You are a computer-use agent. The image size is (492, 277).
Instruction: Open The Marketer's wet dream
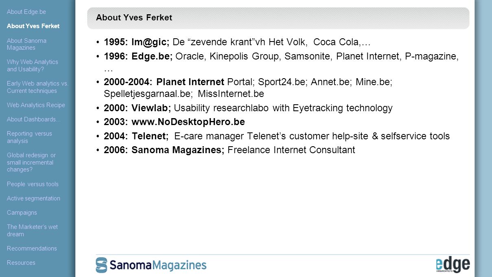point(32,231)
